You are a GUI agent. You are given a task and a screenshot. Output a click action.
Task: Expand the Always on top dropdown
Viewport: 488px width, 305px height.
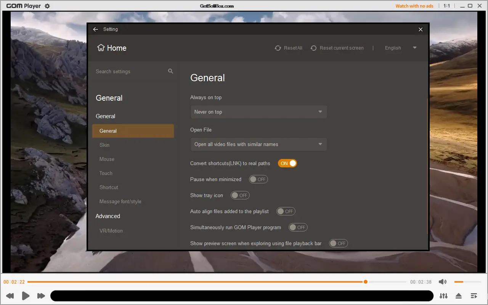pyautogui.click(x=258, y=112)
